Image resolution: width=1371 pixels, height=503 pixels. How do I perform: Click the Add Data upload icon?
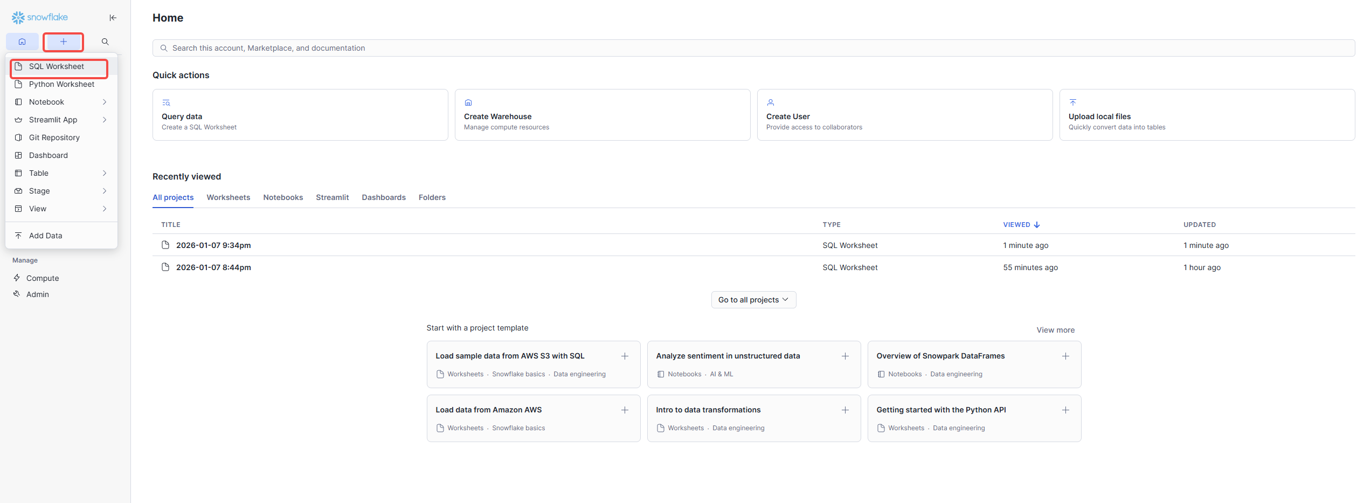click(18, 236)
